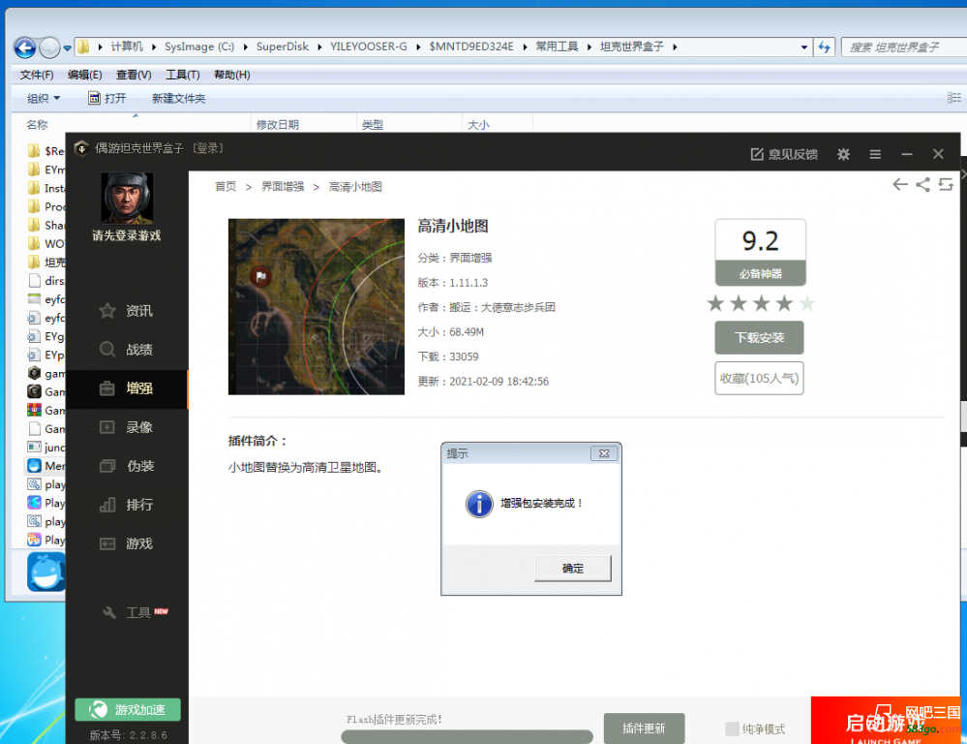This screenshot has width=967, height=744.
Task: Open the hamburger menu in box title bar
Action: pos(875,154)
